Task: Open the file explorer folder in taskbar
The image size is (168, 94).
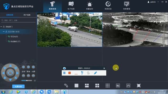Action: pyautogui.click(x=57, y=92)
